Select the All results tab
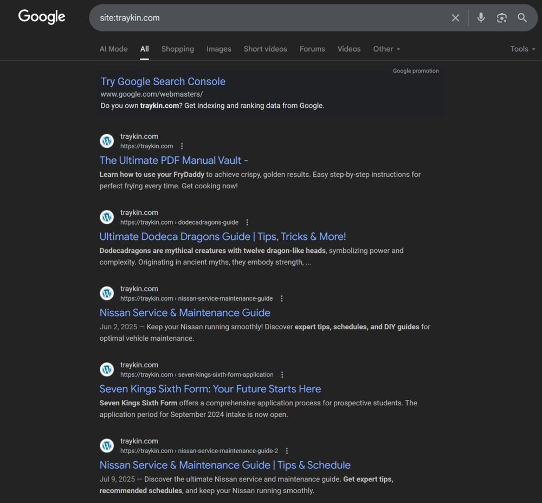The image size is (542, 503). click(x=145, y=49)
